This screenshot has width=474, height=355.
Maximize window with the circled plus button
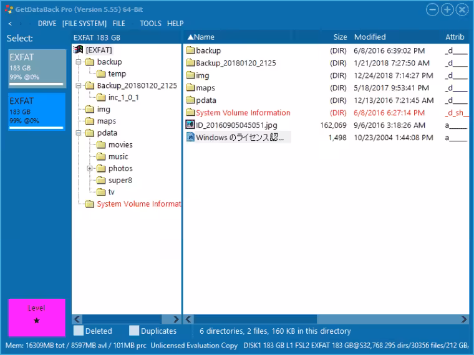447,10
